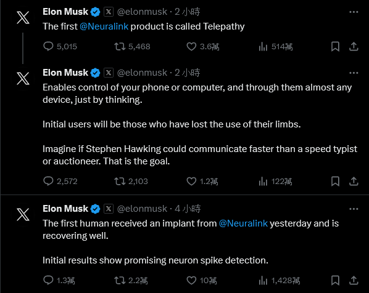Open Elon Musk's name on top tweet

pos(65,12)
